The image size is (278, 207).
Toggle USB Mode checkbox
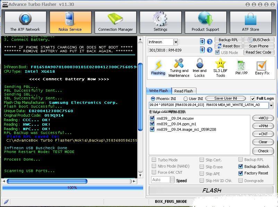pos(217,52)
